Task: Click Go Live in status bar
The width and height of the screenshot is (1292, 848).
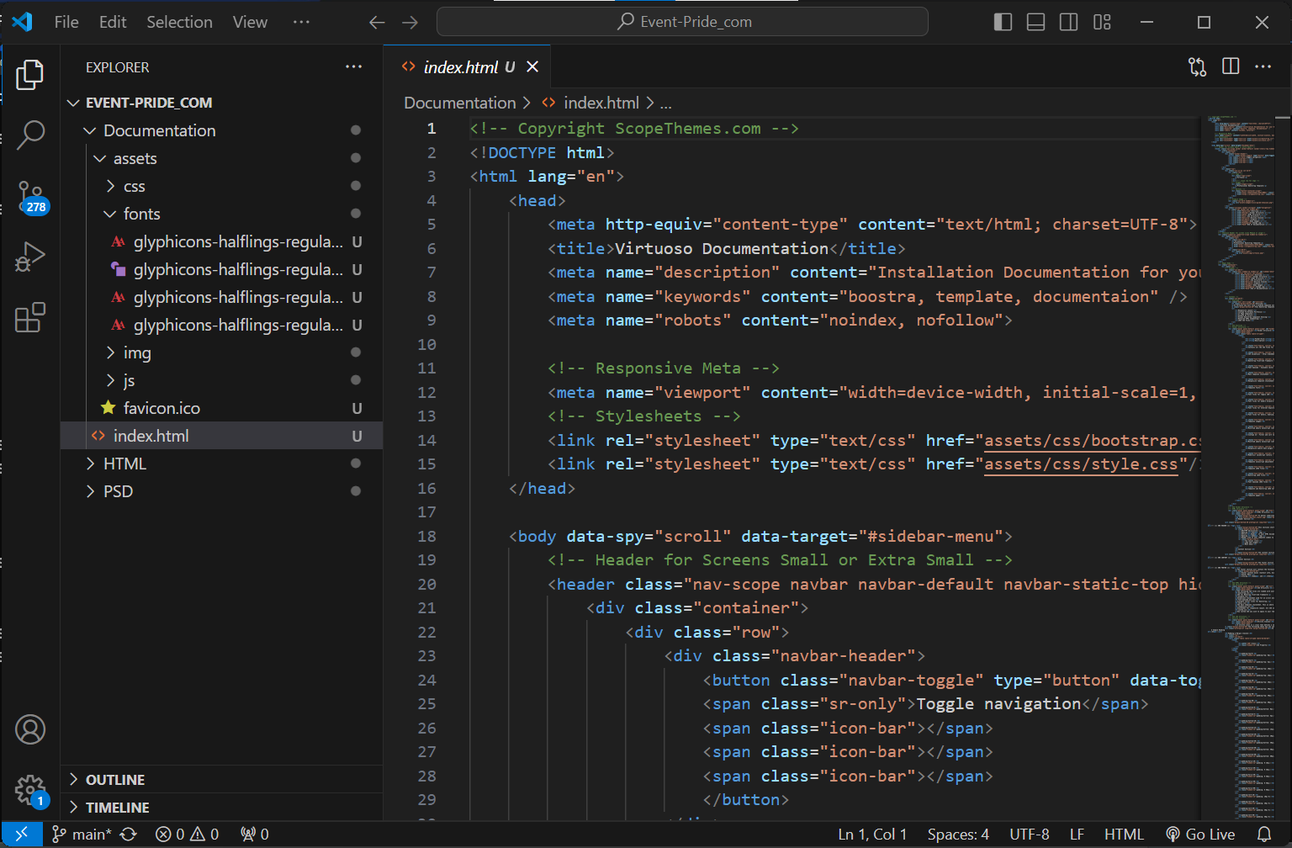Action: point(1200,834)
